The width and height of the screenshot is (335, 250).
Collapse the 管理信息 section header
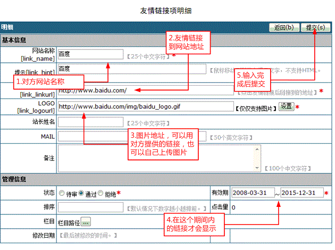[x=15, y=180]
